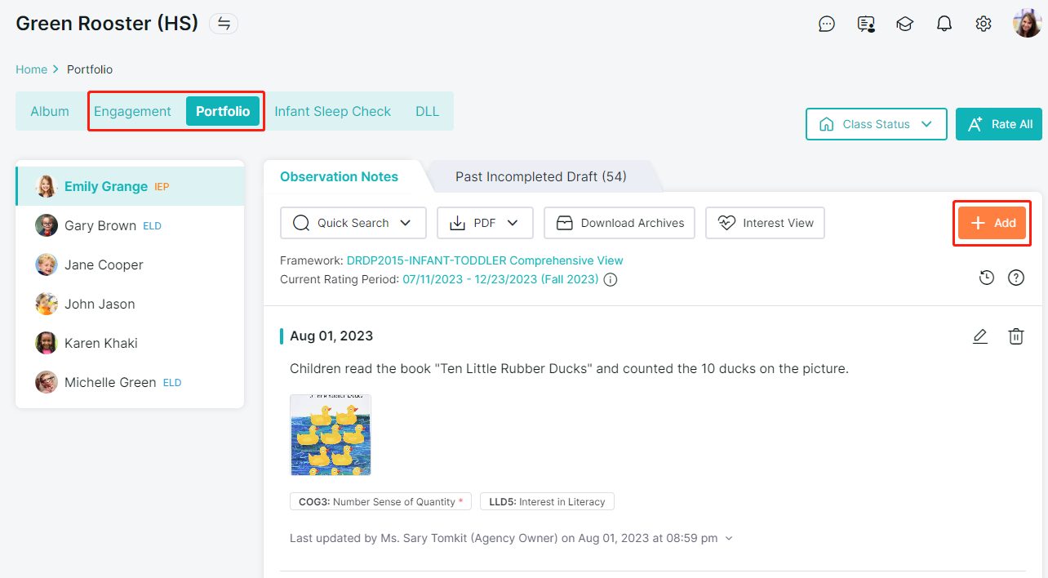Open the rubber ducks book thumbnail
The width and height of the screenshot is (1048, 578).
(x=331, y=435)
